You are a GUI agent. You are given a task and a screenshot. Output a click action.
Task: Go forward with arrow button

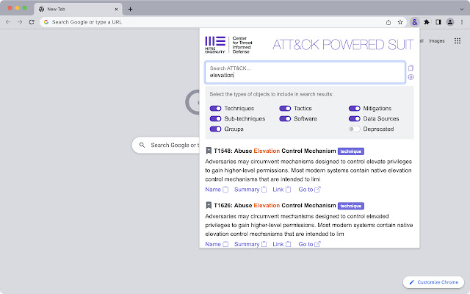click(x=20, y=22)
